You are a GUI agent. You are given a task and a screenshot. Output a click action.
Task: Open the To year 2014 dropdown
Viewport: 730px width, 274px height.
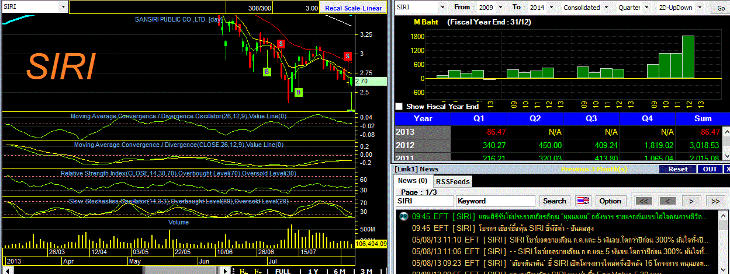552,8
